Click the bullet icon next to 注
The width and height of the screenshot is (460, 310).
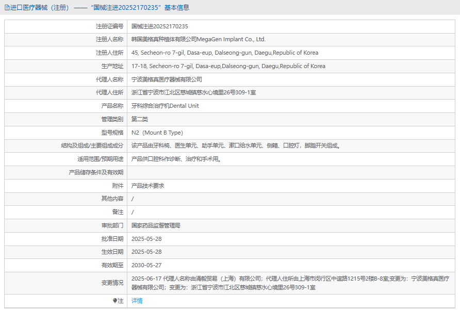[115, 301]
